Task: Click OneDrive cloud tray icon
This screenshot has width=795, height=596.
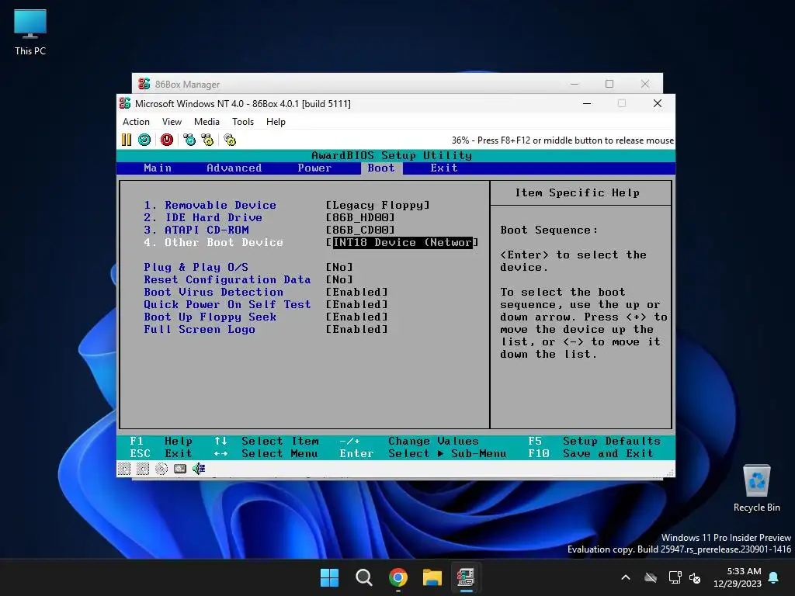Action: pyautogui.click(x=651, y=577)
